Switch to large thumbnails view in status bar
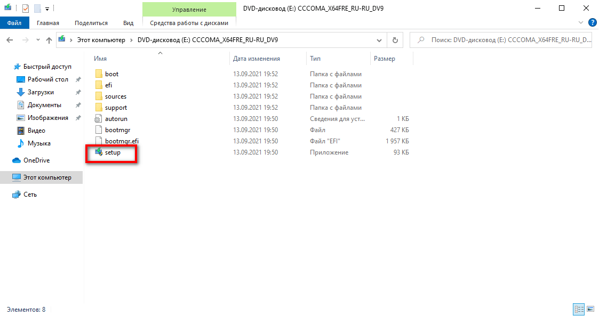 (x=590, y=309)
